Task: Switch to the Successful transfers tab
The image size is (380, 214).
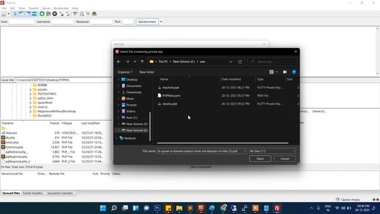Action: (60, 193)
